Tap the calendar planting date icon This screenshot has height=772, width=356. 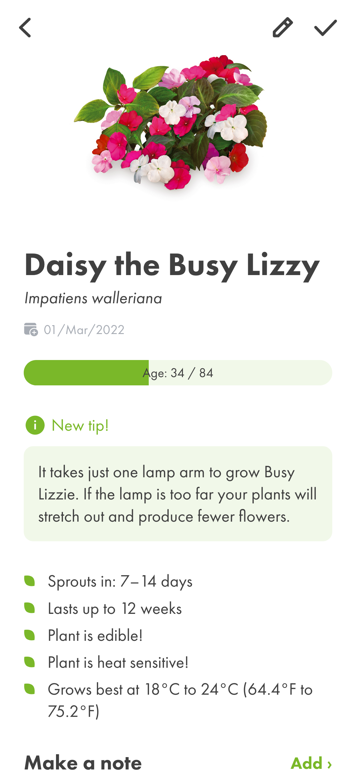pyautogui.click(x=31, y=330)
